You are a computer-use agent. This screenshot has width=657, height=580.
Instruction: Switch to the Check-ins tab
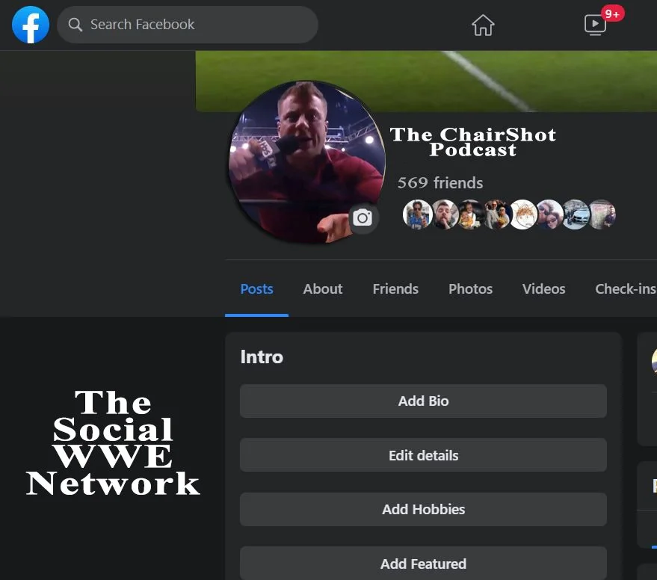click(x=625, y=289)
